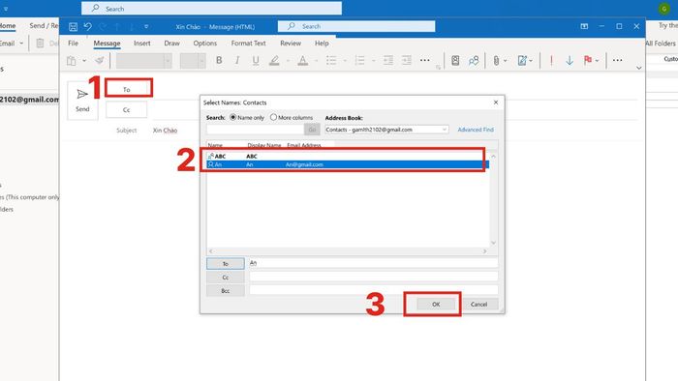This screenshot has width=678, height=381.
Task: Click the Save icon in message title bar
Action: point(73,27)
